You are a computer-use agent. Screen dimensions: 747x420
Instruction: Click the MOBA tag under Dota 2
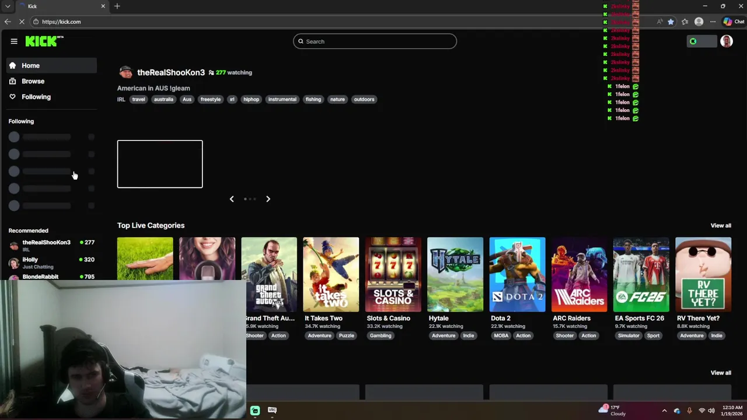(501, 335)
